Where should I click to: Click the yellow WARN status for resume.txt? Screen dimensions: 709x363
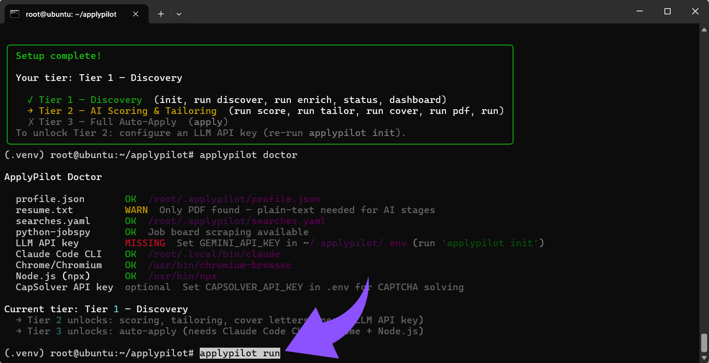[x=136, y=210]
